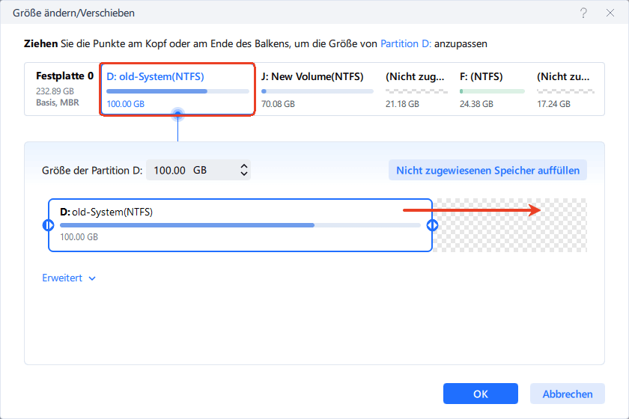The image size is (629, 419).
Task: Select the 17.24 GB unallocated space
Action: (x=565, y=89)
